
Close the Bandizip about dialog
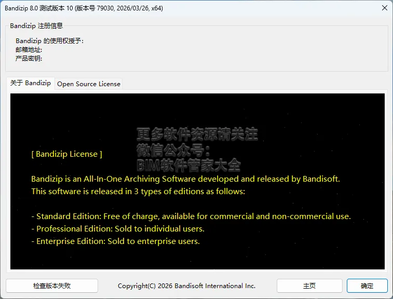pyautogui.click(x=385, y=8)
